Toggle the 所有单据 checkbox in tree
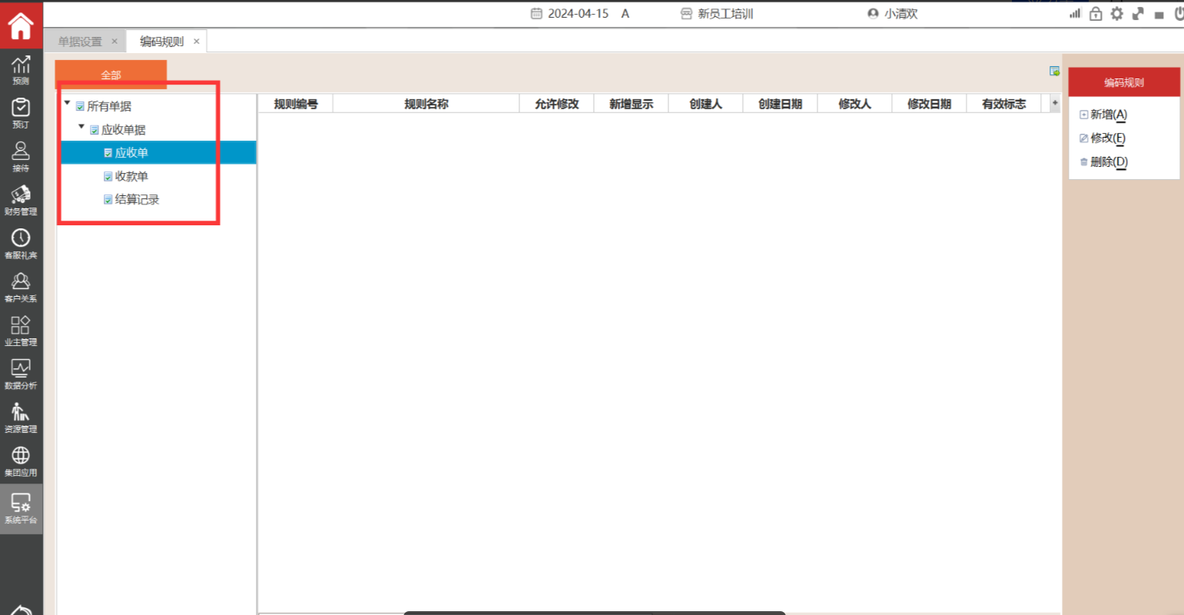The height and width of the screenshot is (615, 1184). [80, 107]
